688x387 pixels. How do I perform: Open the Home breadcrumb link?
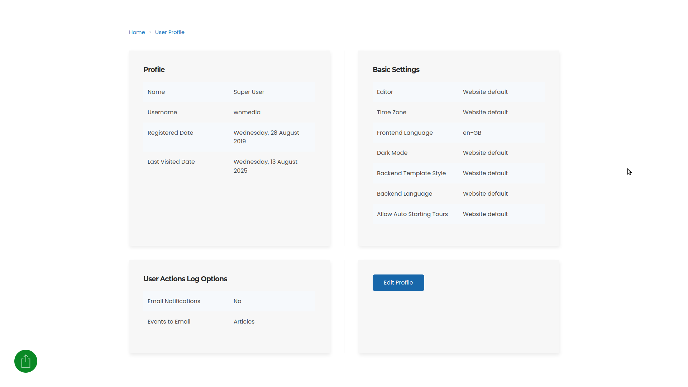coord(137,32)
